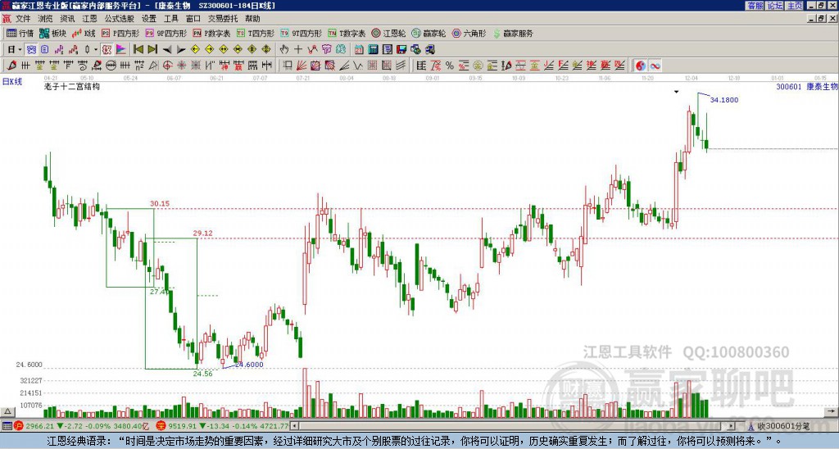The width and height of the screenshot is (839, 449).
Task: Open the 公式选股 menu
Action: [119, 19]
